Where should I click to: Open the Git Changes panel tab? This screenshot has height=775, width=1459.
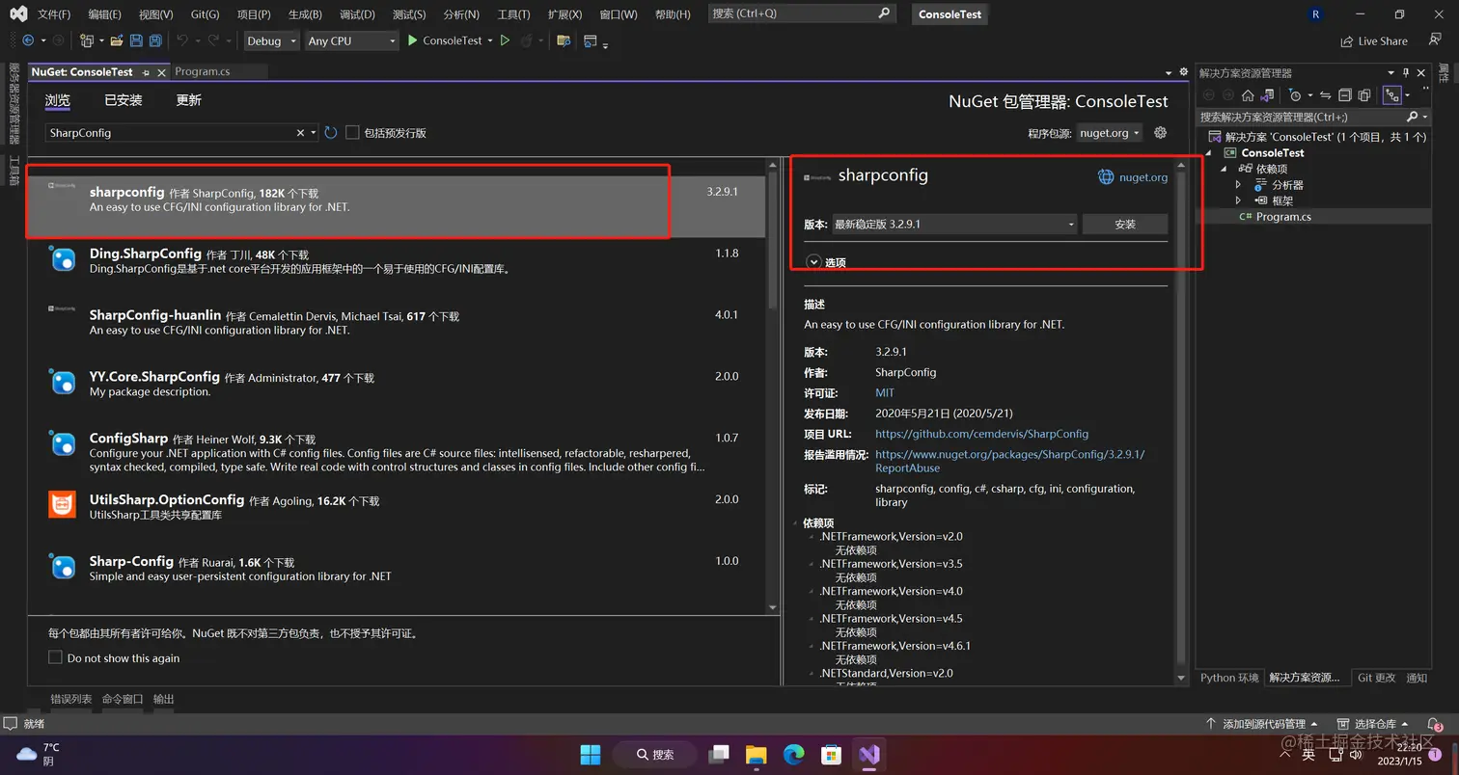point(1376,678)
